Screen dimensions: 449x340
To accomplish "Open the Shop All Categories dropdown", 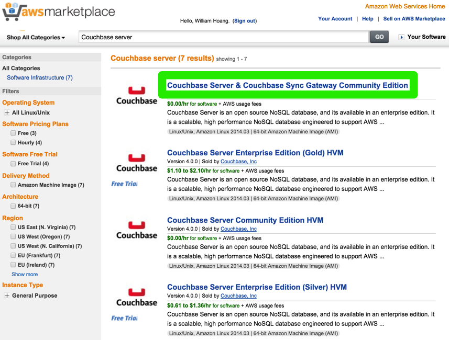I will click(x=36, y=38).
